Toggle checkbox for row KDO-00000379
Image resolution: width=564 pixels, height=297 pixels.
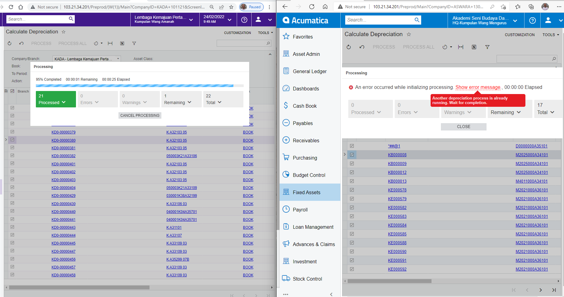coord(12,132)
